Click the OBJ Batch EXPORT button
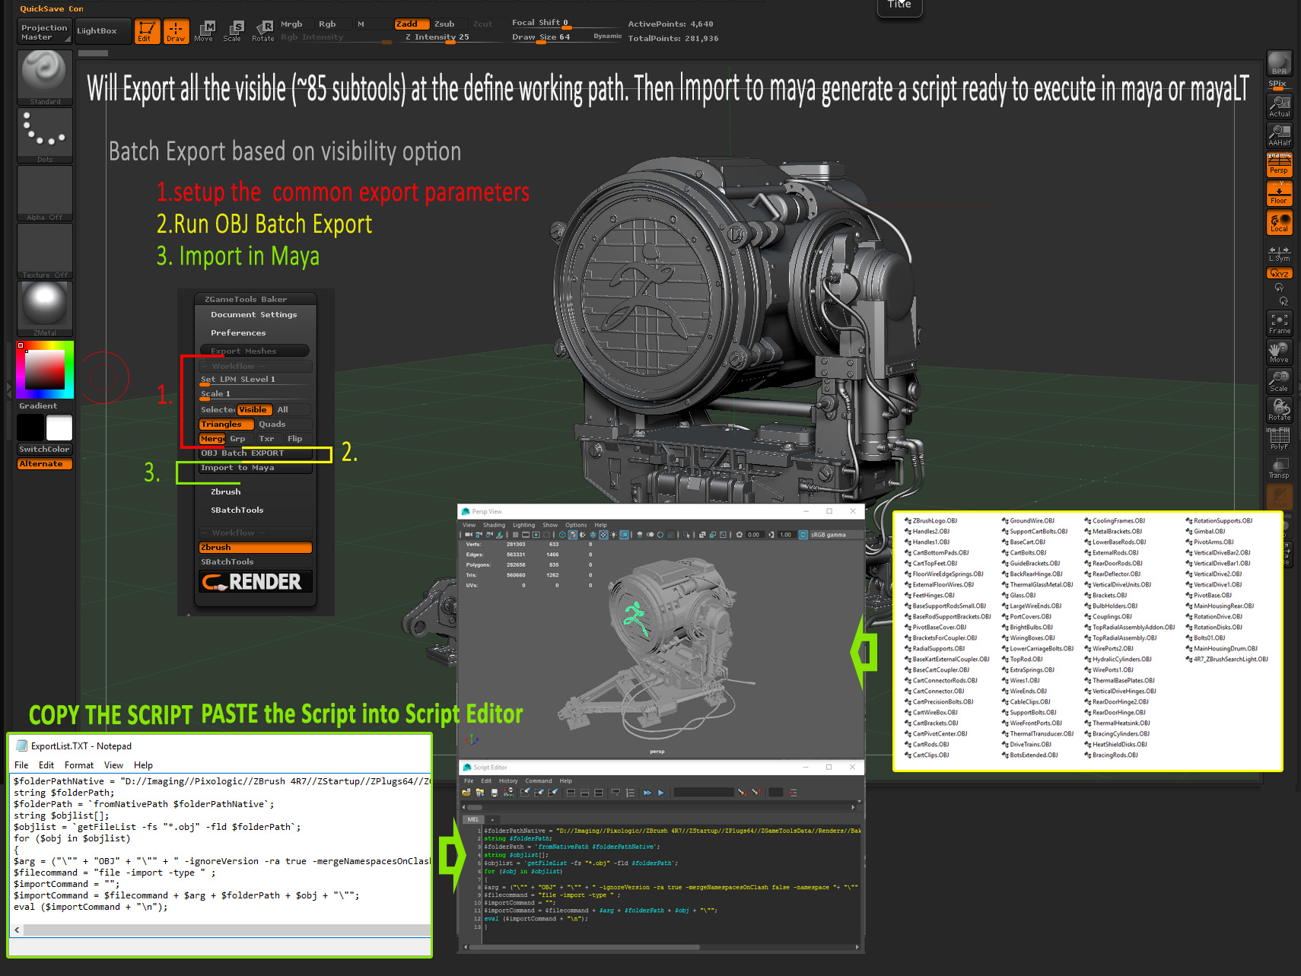Image resolution: width=1301 pixels, height=976 pixels. [255, 453]
